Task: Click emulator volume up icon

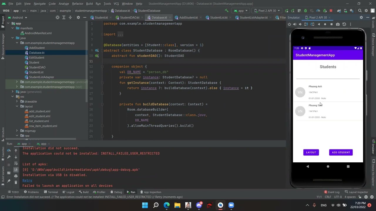Action: (295, 24)
